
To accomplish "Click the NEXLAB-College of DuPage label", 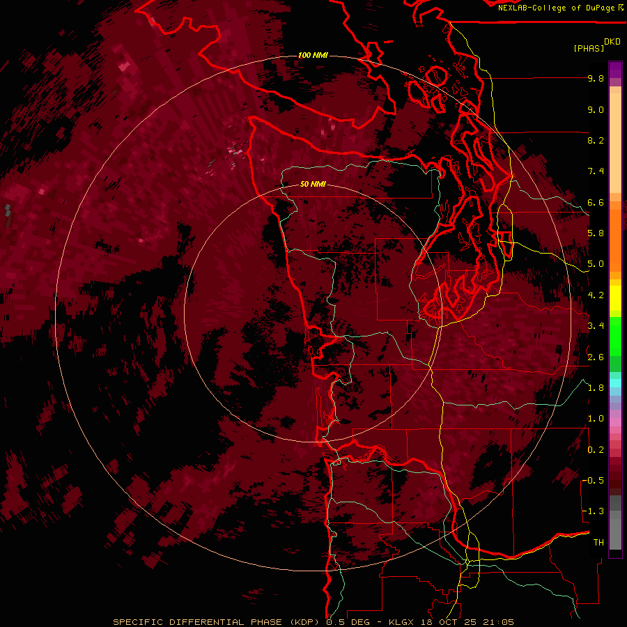I will click(x=556, y=8).
